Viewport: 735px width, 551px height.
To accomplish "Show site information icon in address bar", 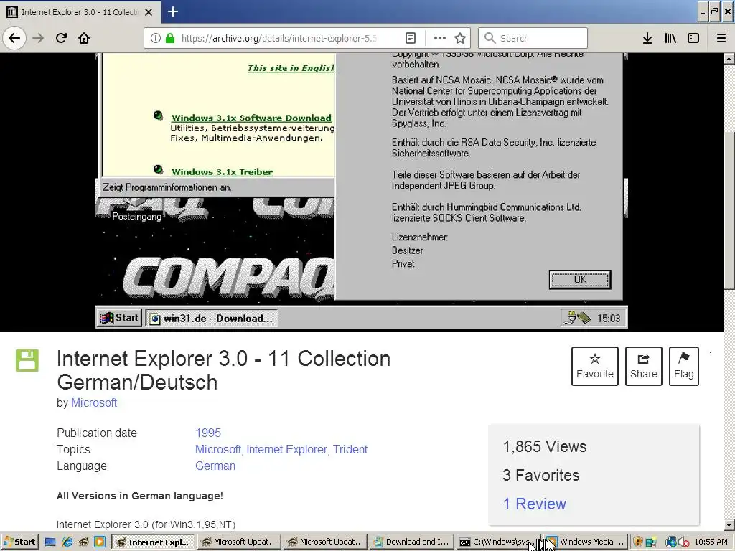I will (156, 38).
